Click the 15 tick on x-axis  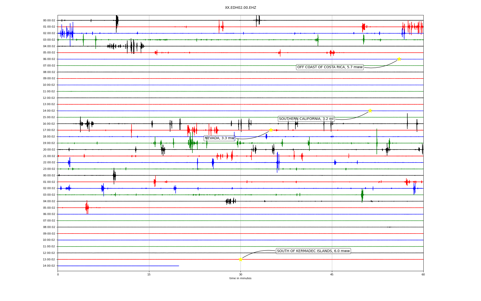pos(149,275)
